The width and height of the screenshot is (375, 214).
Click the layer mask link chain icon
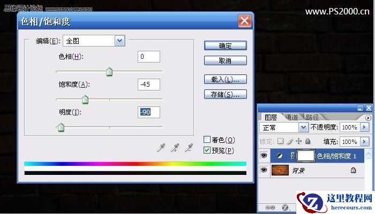(292, 156)
